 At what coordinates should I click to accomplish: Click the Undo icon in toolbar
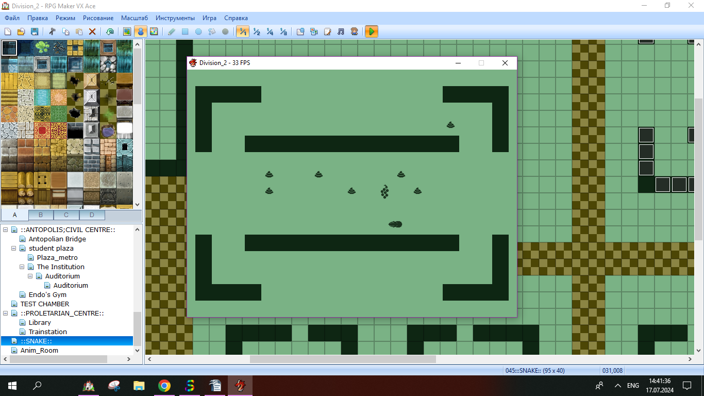(110, 31)
